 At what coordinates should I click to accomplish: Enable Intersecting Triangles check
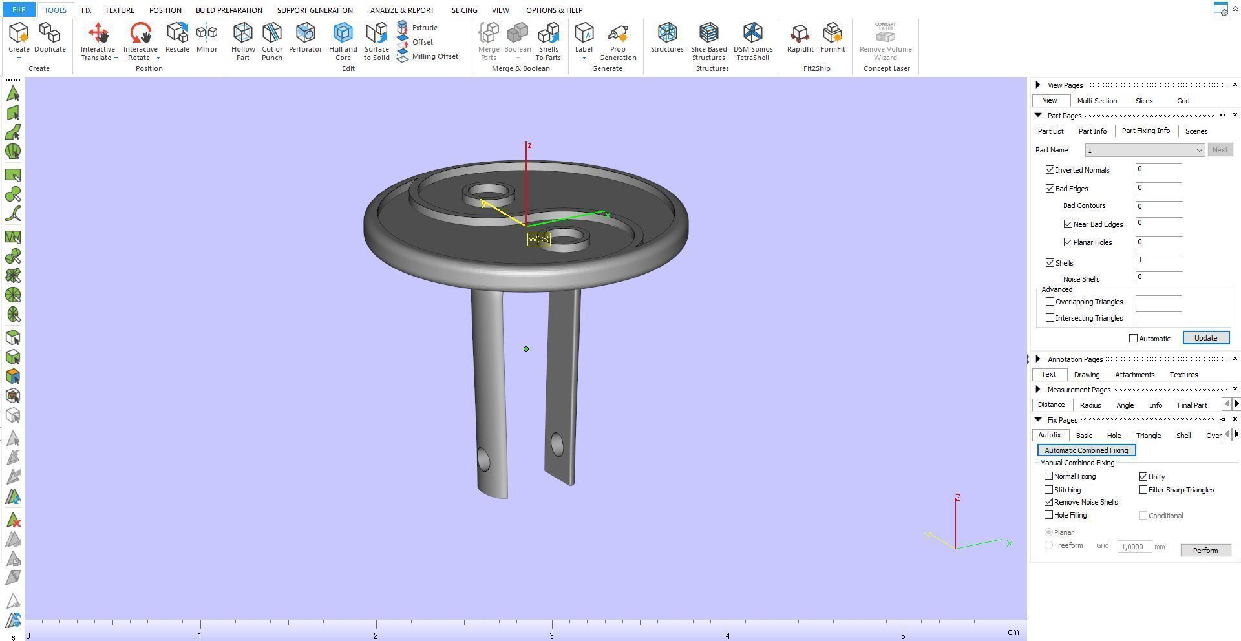coord(1050,318)
